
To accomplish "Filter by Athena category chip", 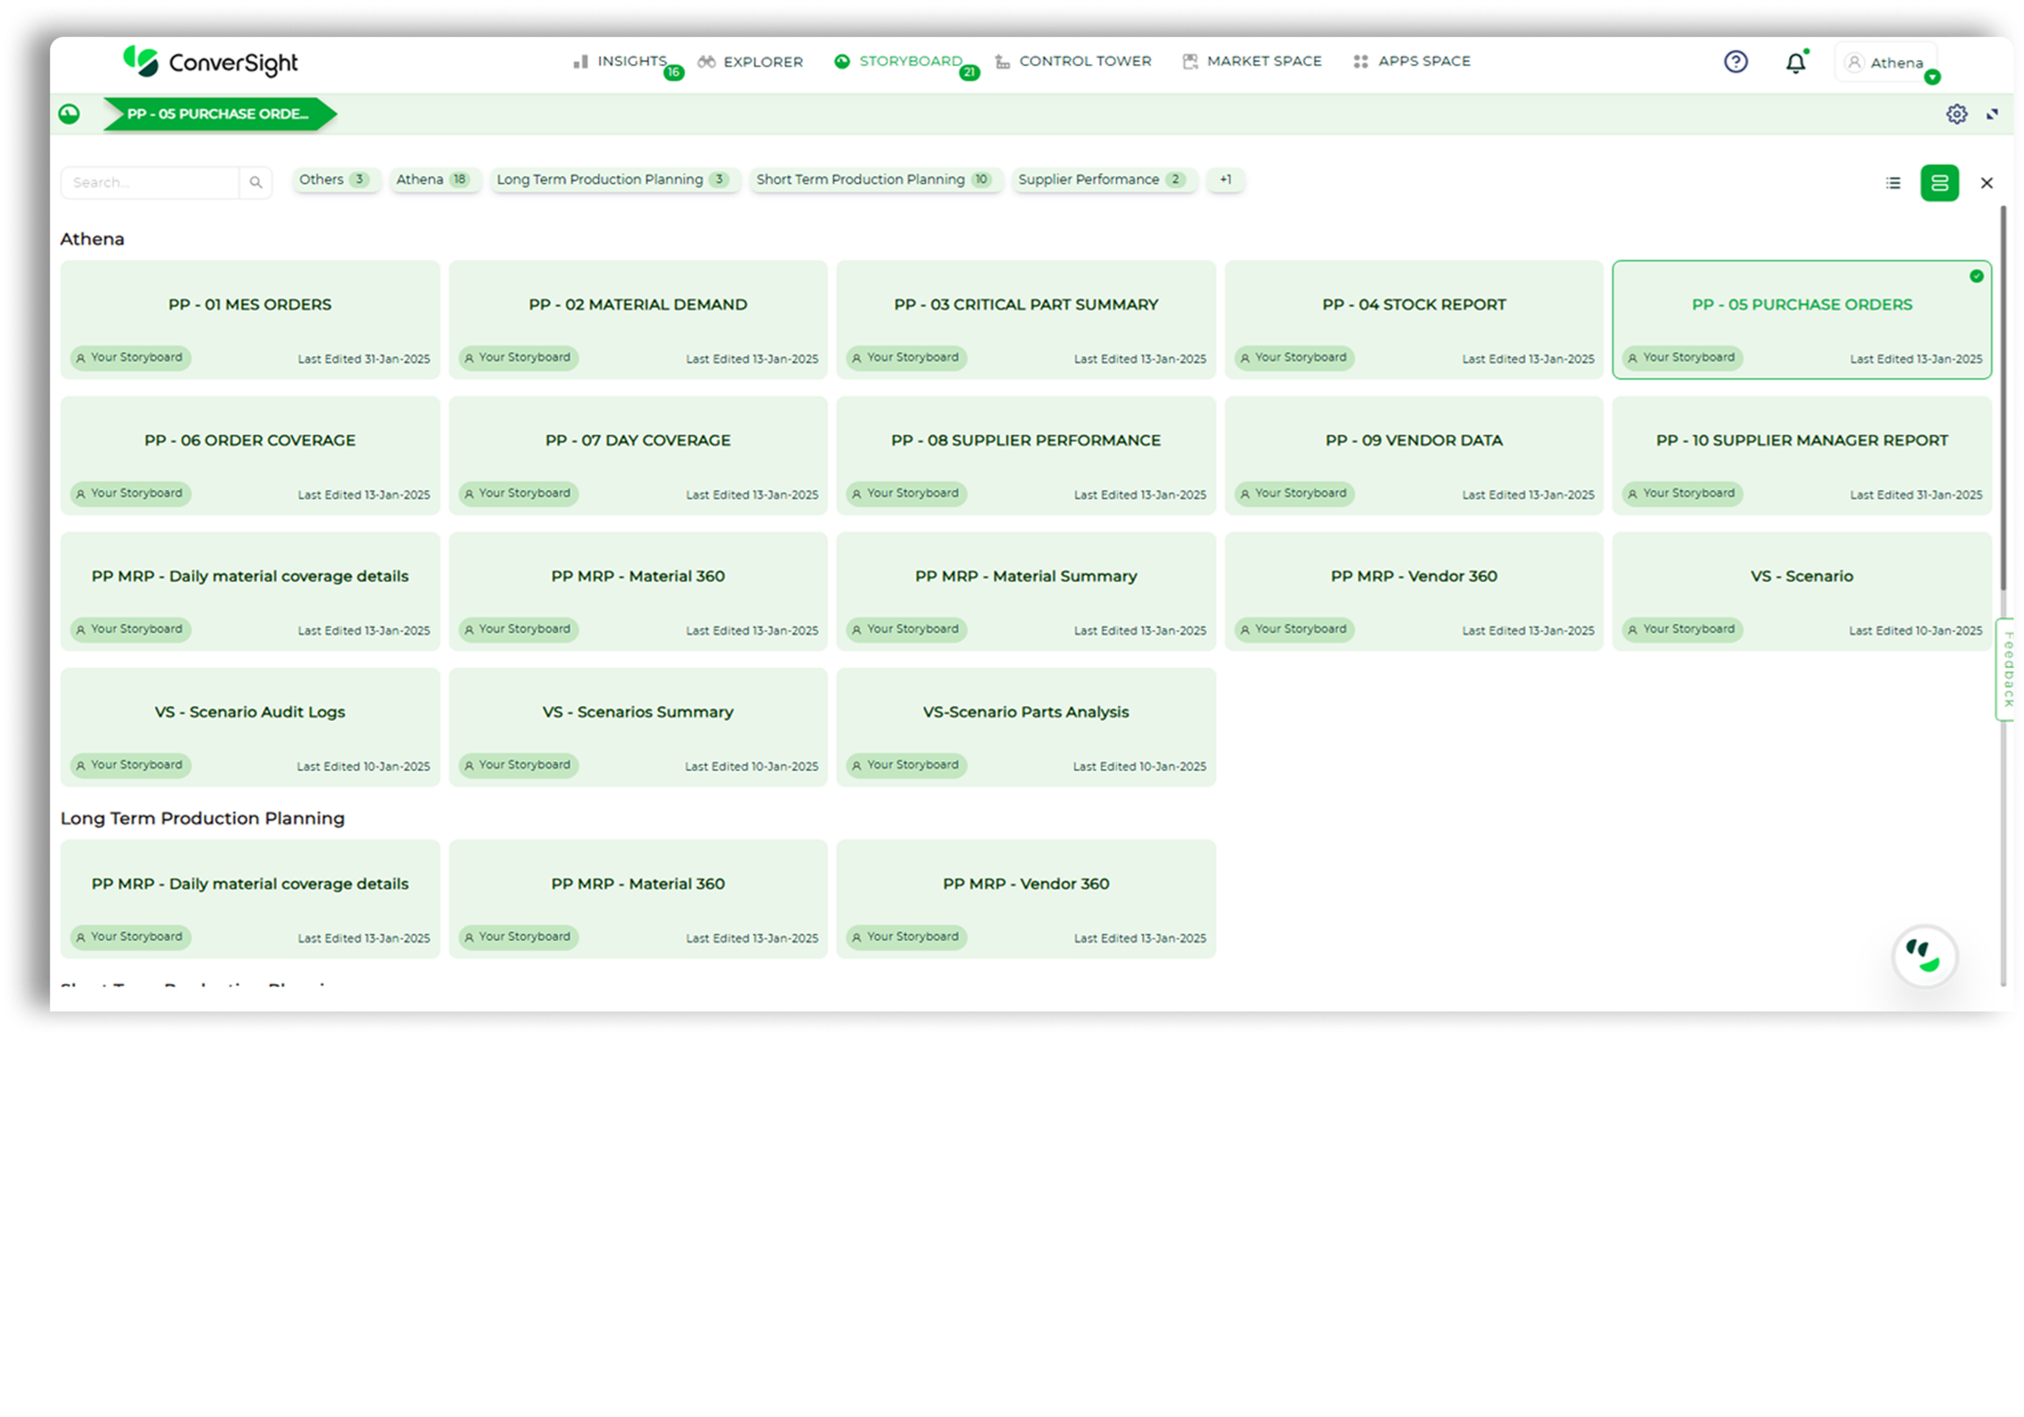I will tap(435, 179).
